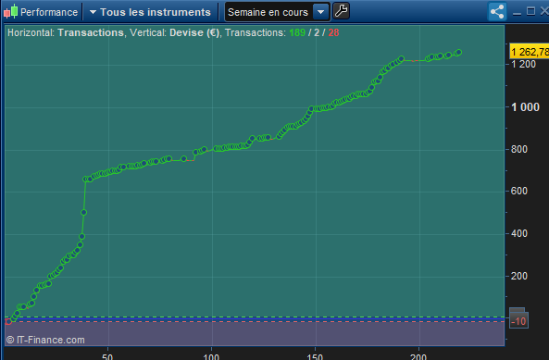The width and height of the screenshot is (549, 360).
Task: Click the yellow 1 262,78 value label
Action: pos(529,52)
